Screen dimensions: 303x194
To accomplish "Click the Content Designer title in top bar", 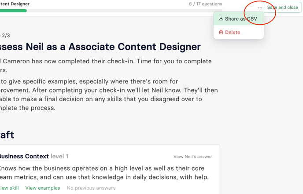I will pos(15,4).
